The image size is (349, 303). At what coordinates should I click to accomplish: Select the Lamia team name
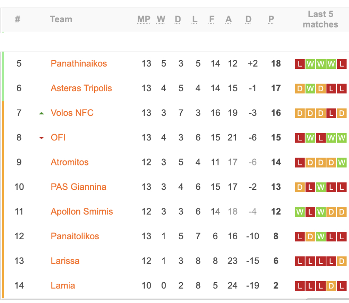[63, 285]
